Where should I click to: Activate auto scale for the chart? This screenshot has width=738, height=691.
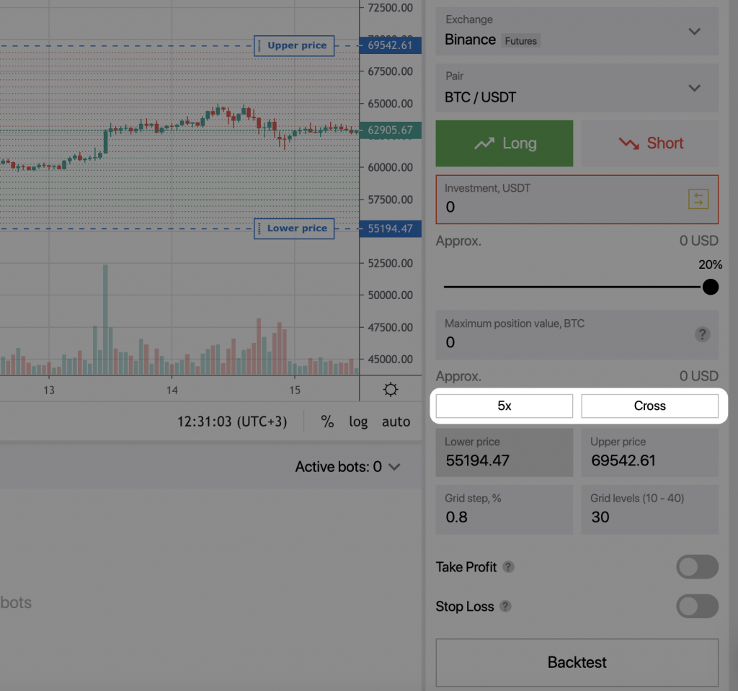point(396,422)
